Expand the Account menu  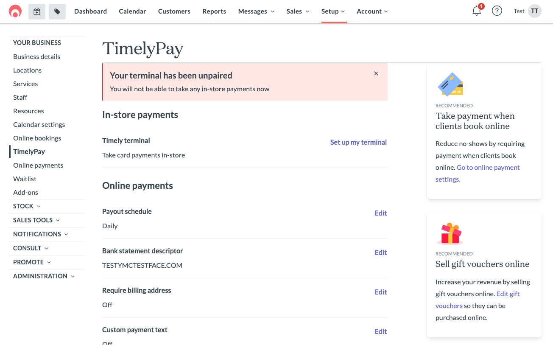coord(372,11)
